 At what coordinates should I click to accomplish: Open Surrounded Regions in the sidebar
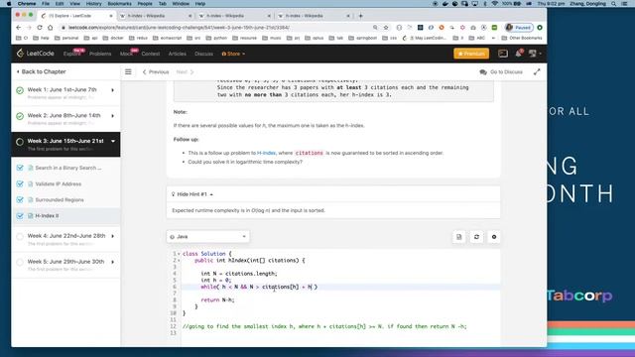(60, 200)
